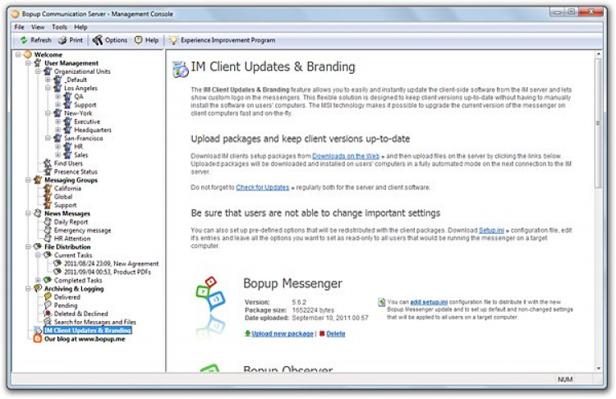Image resolution: width=616 pixels, height=399 pixels.
Task: Click the Experience Improvement Program lightbulb icon
Action: tap(173, 40)
